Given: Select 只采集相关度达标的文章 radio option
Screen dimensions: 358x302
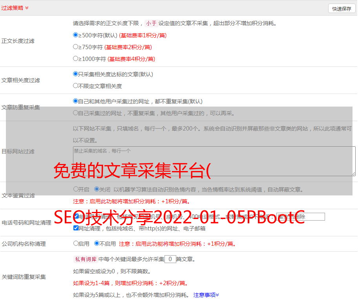Looking at the screenshot, I should 75,74.
